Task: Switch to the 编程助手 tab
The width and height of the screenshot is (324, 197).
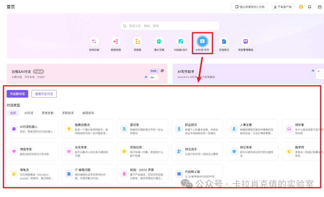Action: (x=88, y=113)
